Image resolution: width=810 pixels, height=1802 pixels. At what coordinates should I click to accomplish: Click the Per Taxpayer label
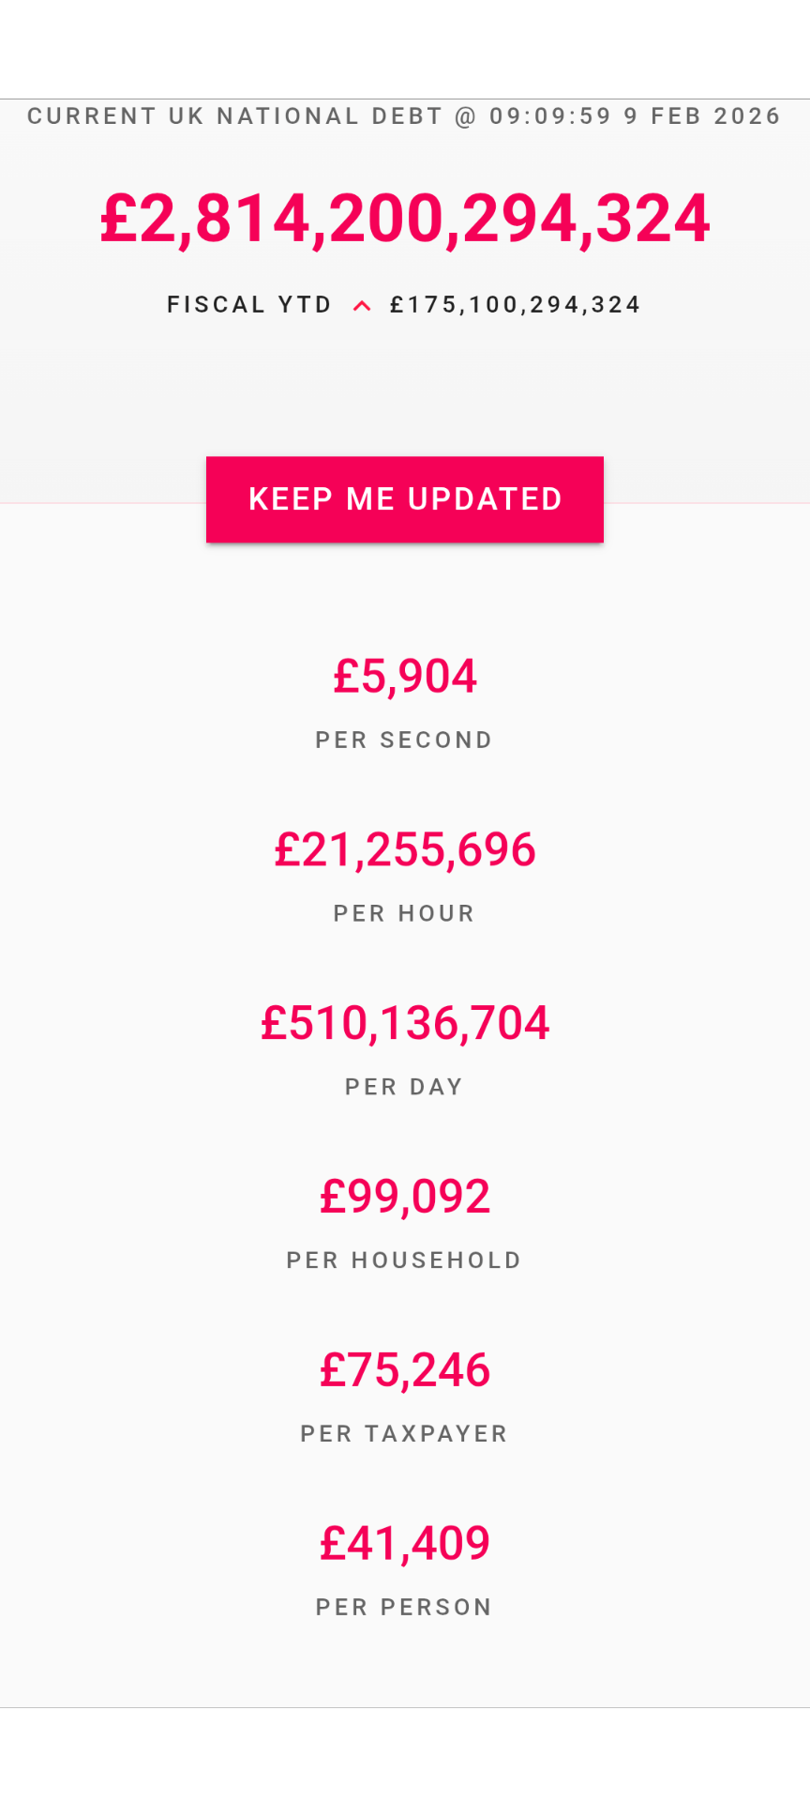point(404,1434)
